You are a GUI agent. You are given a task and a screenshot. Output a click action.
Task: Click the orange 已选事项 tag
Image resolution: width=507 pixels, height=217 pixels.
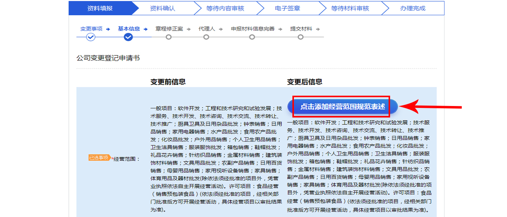tap(99, 158)
